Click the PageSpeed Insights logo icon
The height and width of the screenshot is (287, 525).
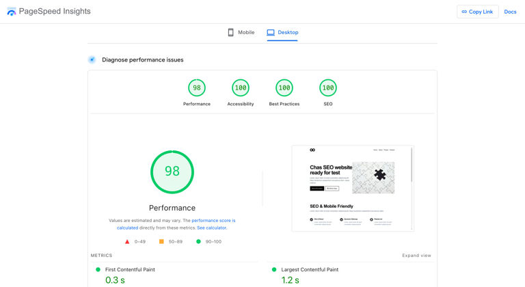click(x=12, y=12)
